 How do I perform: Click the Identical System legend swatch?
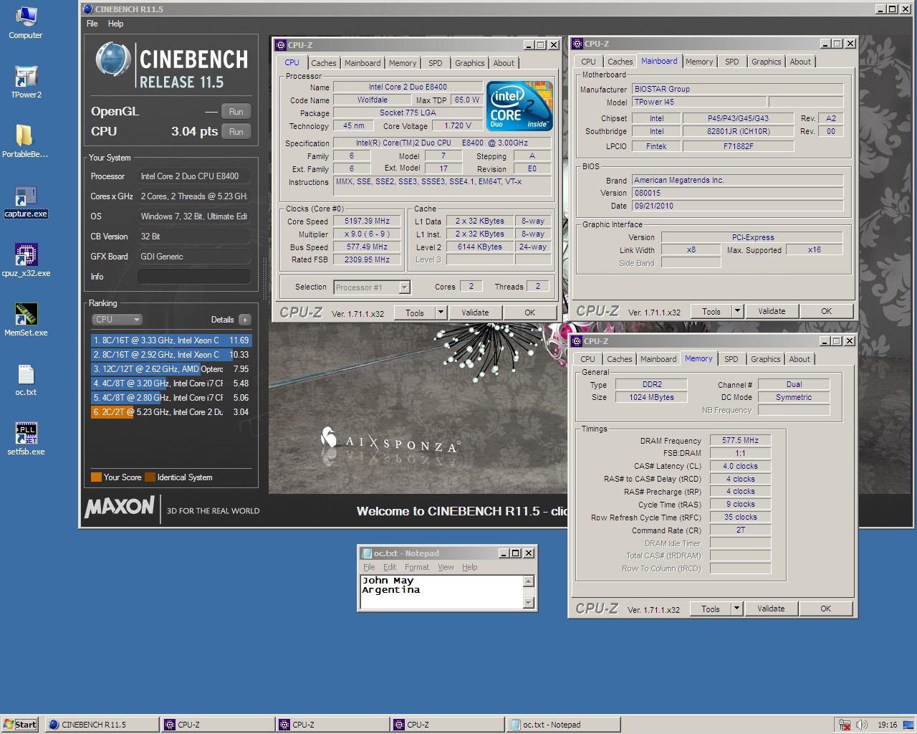click(x=150, y=477)
